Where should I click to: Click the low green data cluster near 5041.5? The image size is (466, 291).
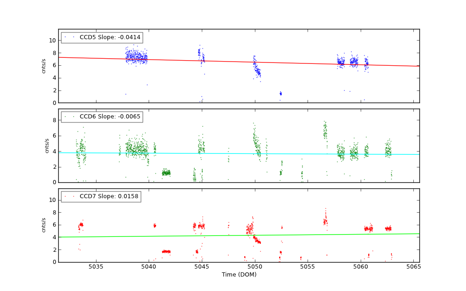[165, 173]
